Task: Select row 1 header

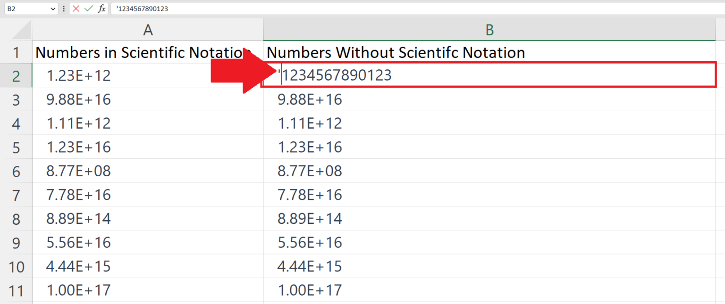Action: pyautogui.click(x=16, y=52)
